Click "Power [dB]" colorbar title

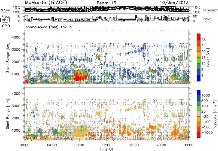coord(208,58)
